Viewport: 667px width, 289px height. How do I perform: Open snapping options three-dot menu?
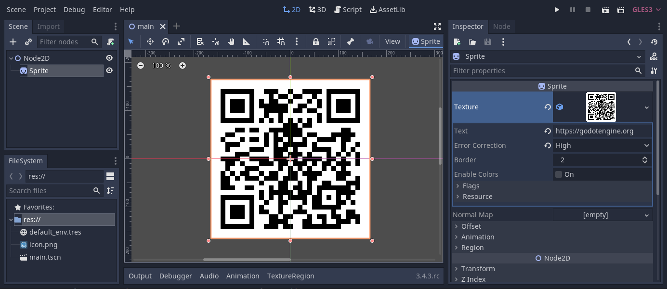point(297,41)
